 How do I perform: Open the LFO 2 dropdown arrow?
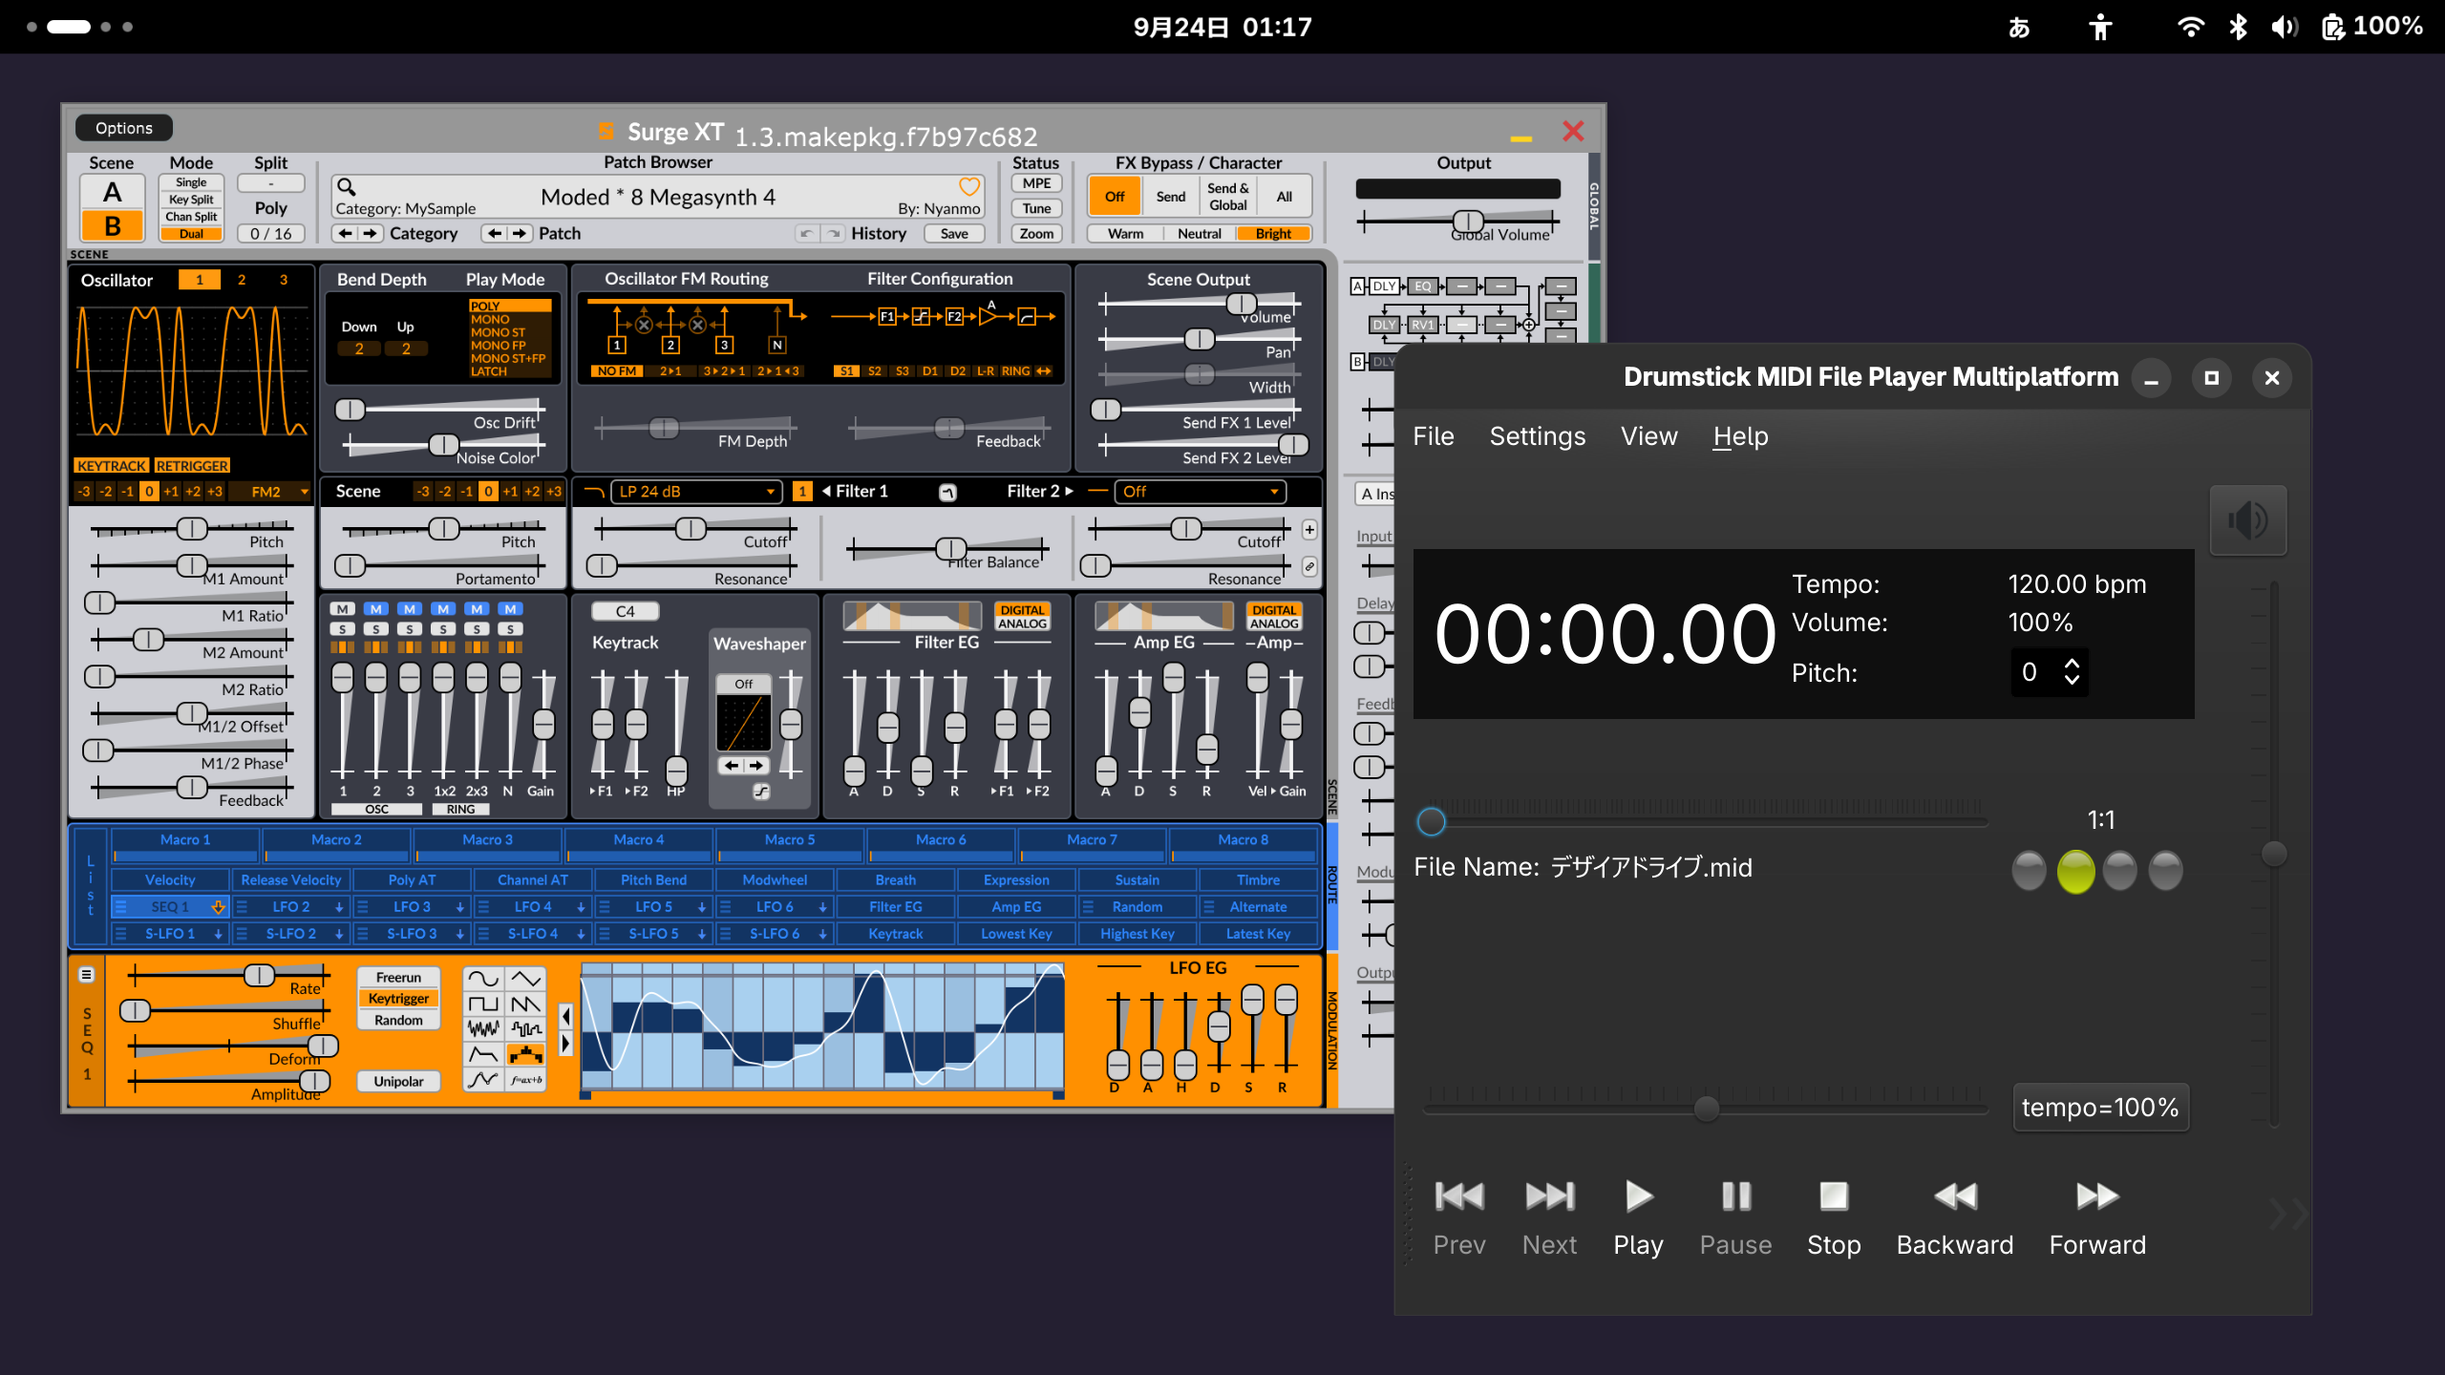[x=339, y=907]
